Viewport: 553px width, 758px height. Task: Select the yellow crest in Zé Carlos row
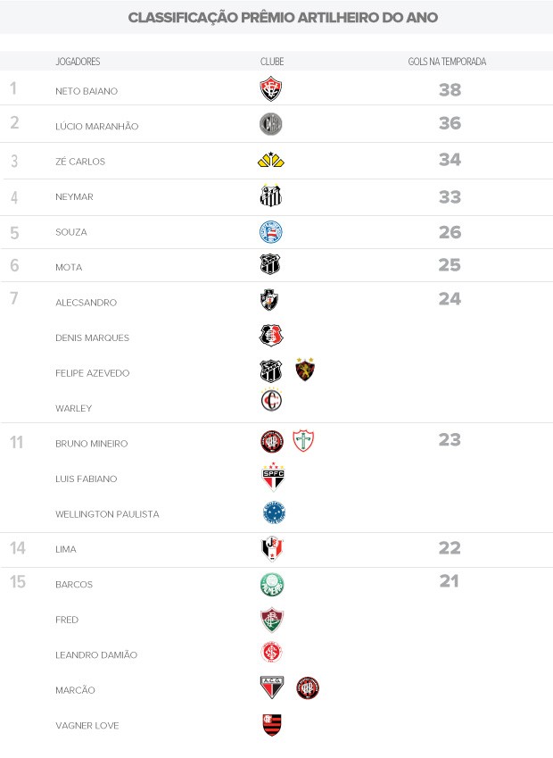click(270, 161)
